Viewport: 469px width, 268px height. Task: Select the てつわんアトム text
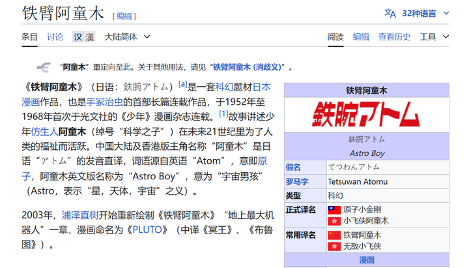point(354,167)
